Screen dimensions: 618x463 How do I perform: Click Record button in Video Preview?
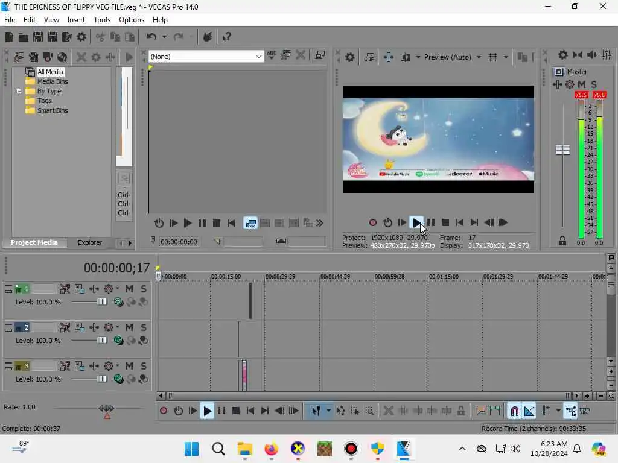[x=373, y=222]
